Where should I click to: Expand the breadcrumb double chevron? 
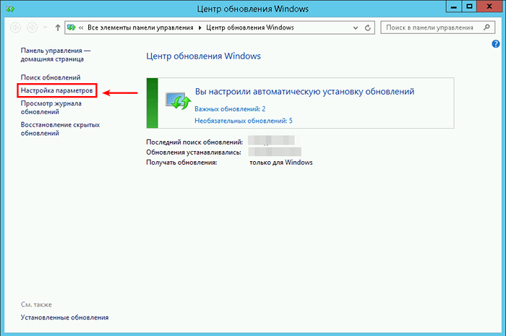81,27
